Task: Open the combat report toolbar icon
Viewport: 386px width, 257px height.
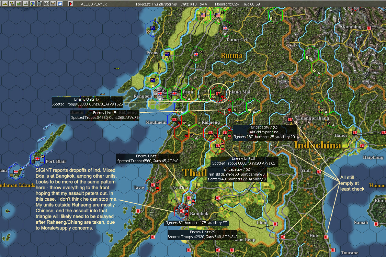Action: (x=53, y=4)
